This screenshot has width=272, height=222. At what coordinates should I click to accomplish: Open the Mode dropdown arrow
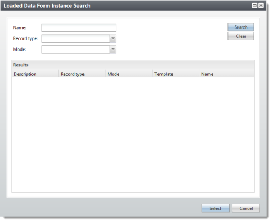113,49
